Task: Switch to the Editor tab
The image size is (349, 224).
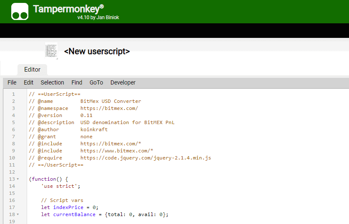Action: 32,70
